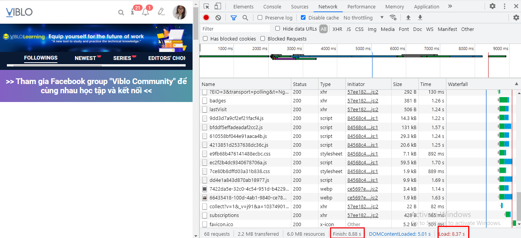Open the network search magnifier

(245, 18)
